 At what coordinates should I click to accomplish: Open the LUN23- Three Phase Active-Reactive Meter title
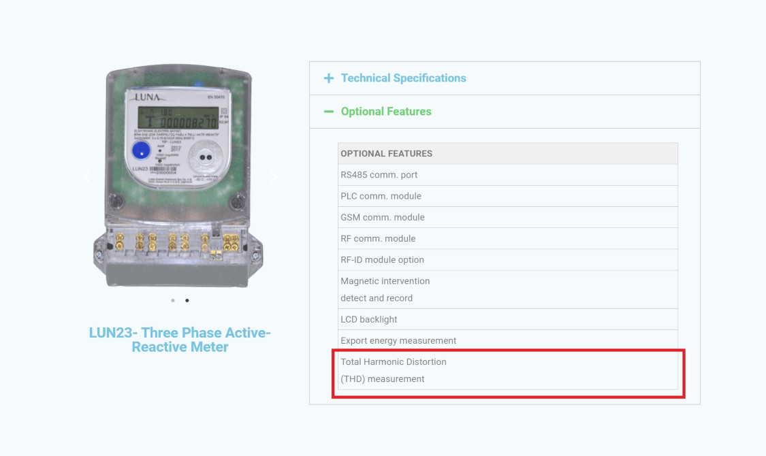pos(180,340)
